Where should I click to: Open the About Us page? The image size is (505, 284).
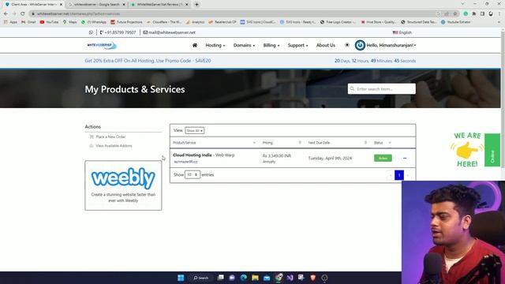tap(326, 46)
